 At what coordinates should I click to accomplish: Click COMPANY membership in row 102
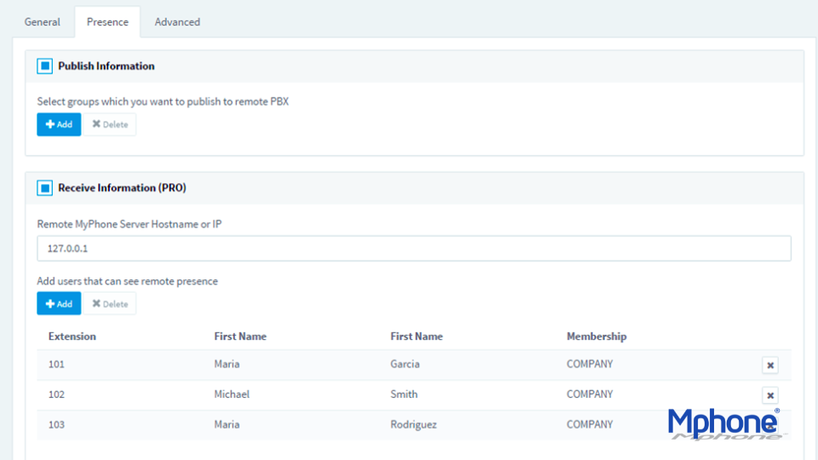pyautogui.click(x=590, y=394)
